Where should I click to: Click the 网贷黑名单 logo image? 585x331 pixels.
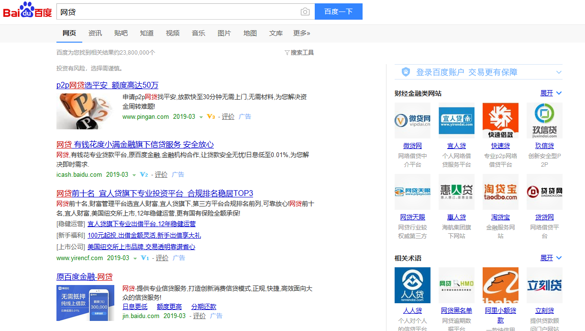[456, 285]
